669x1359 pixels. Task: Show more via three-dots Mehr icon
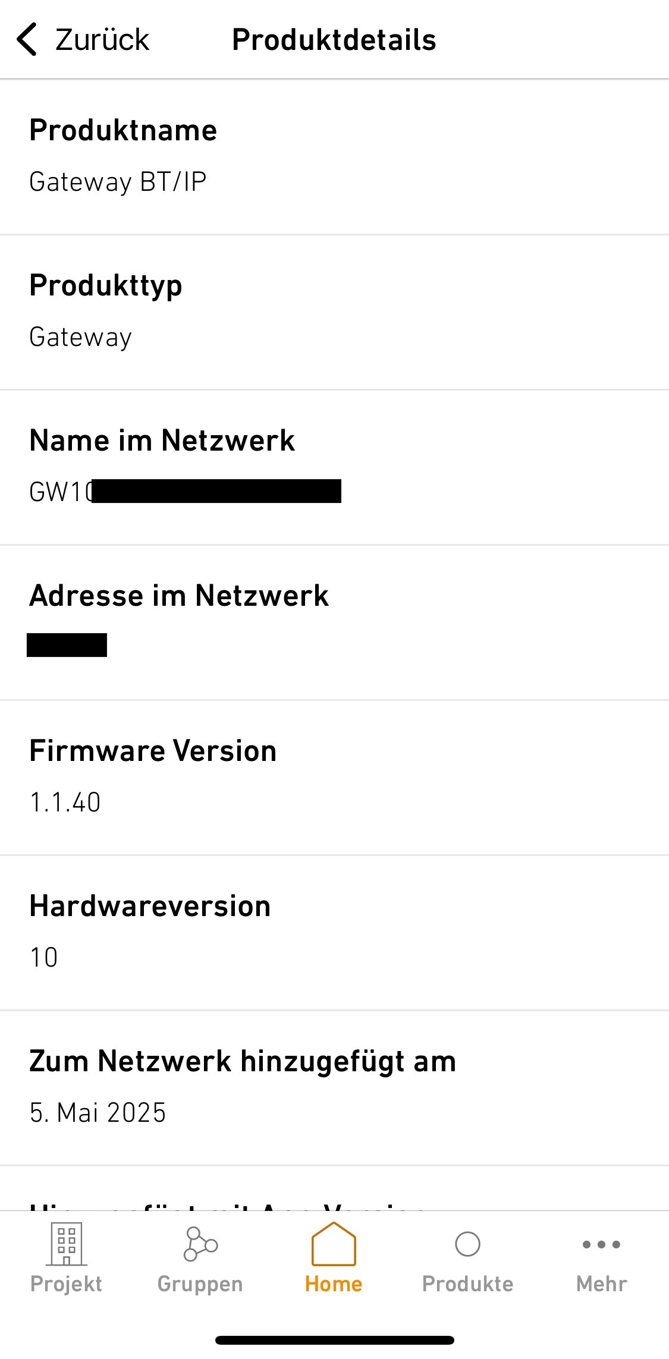(601, 1244)
